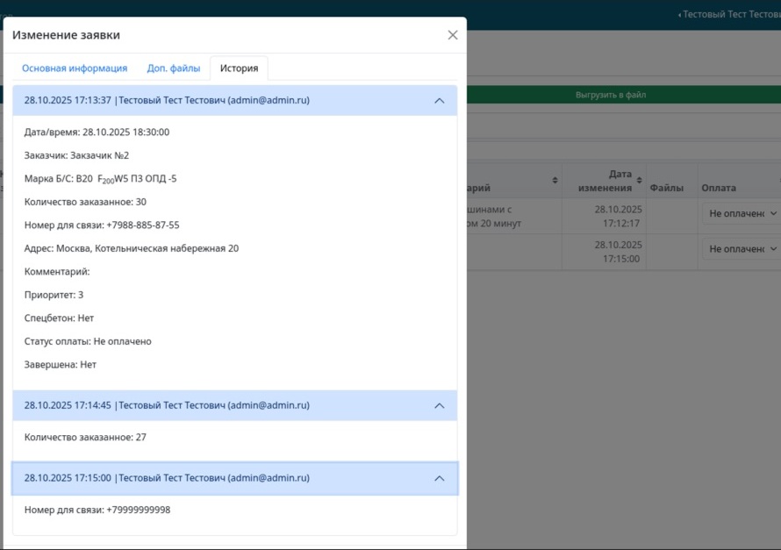Sort by the Дата изменения column arrows
This screenshot has height=550, width=781.
click(x=638, y=180)
